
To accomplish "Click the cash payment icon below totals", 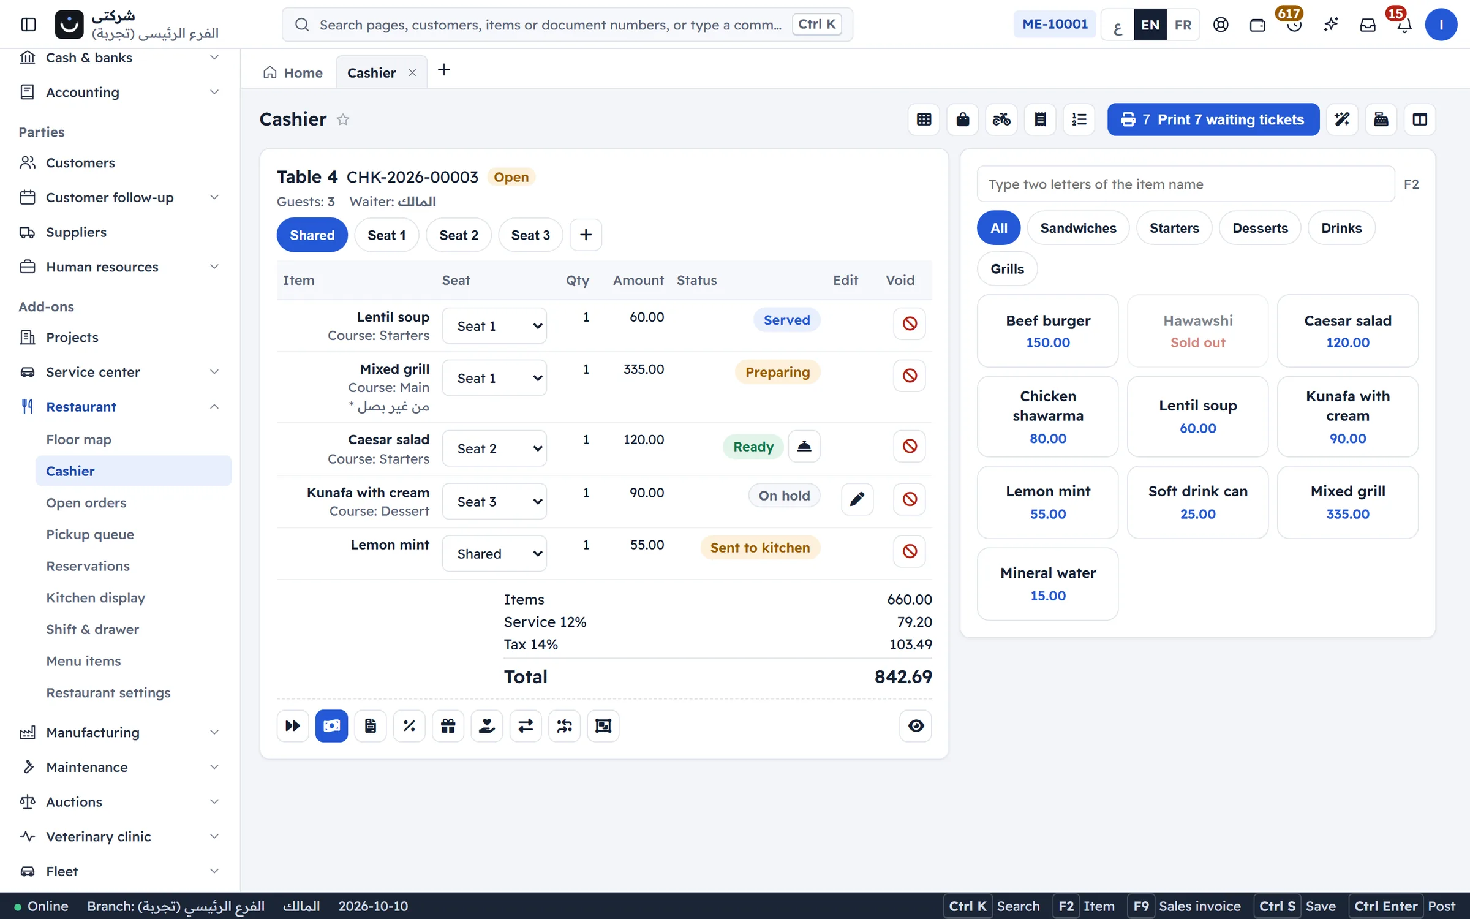I will coord(331,726).
